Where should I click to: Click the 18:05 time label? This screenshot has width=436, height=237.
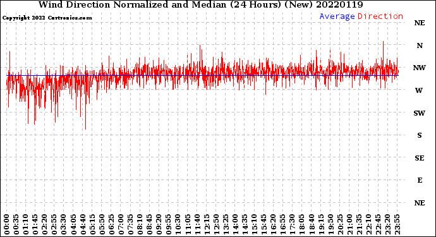(301, 224)
